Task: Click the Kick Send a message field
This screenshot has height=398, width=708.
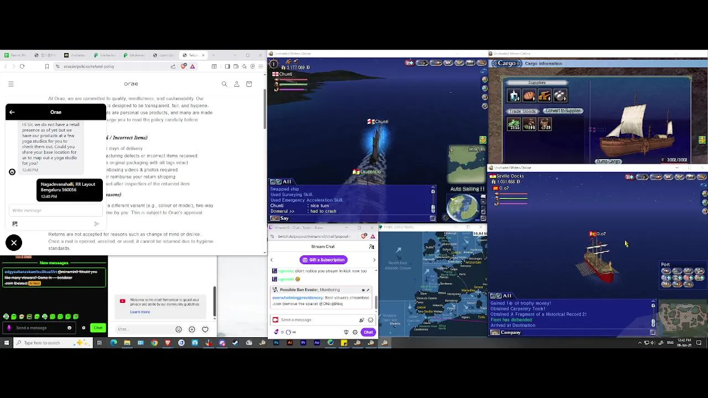Action: [x=39, y=328]
